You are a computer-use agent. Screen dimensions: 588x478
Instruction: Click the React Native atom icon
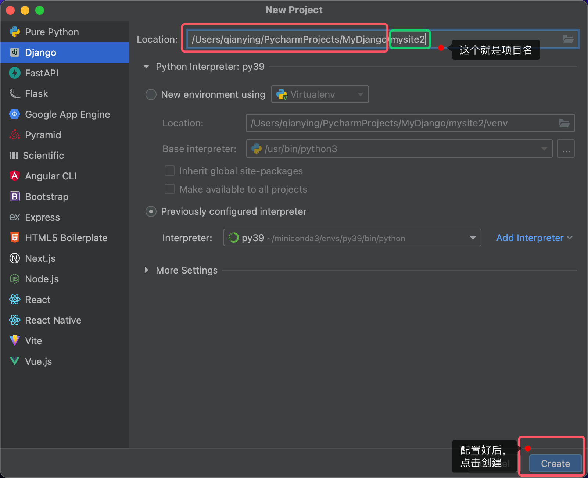[15, 320]
